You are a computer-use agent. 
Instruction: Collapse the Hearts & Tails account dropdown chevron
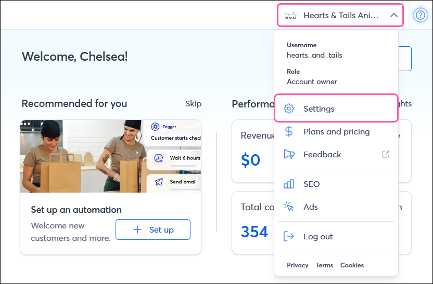click(394, 16)
